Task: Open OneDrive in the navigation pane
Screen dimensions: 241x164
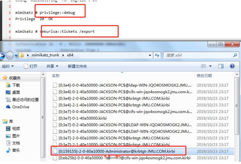Action: (21, 107)
